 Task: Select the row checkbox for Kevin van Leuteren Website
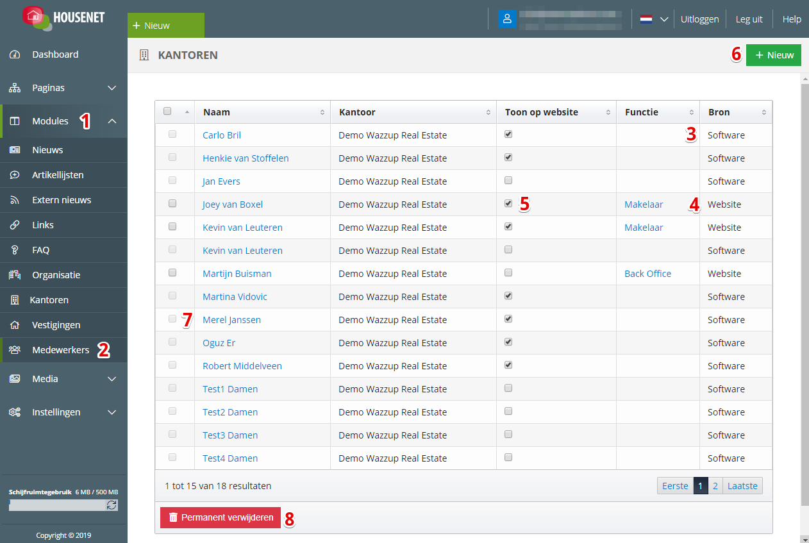[172, 227]
